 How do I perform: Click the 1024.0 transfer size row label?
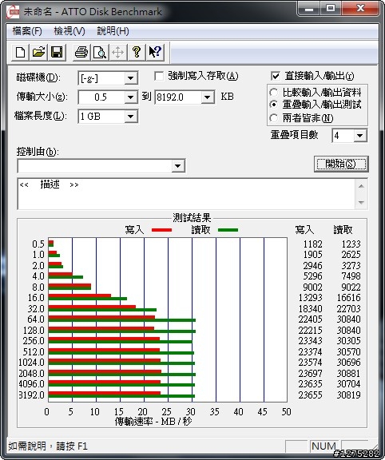[31, 363]
